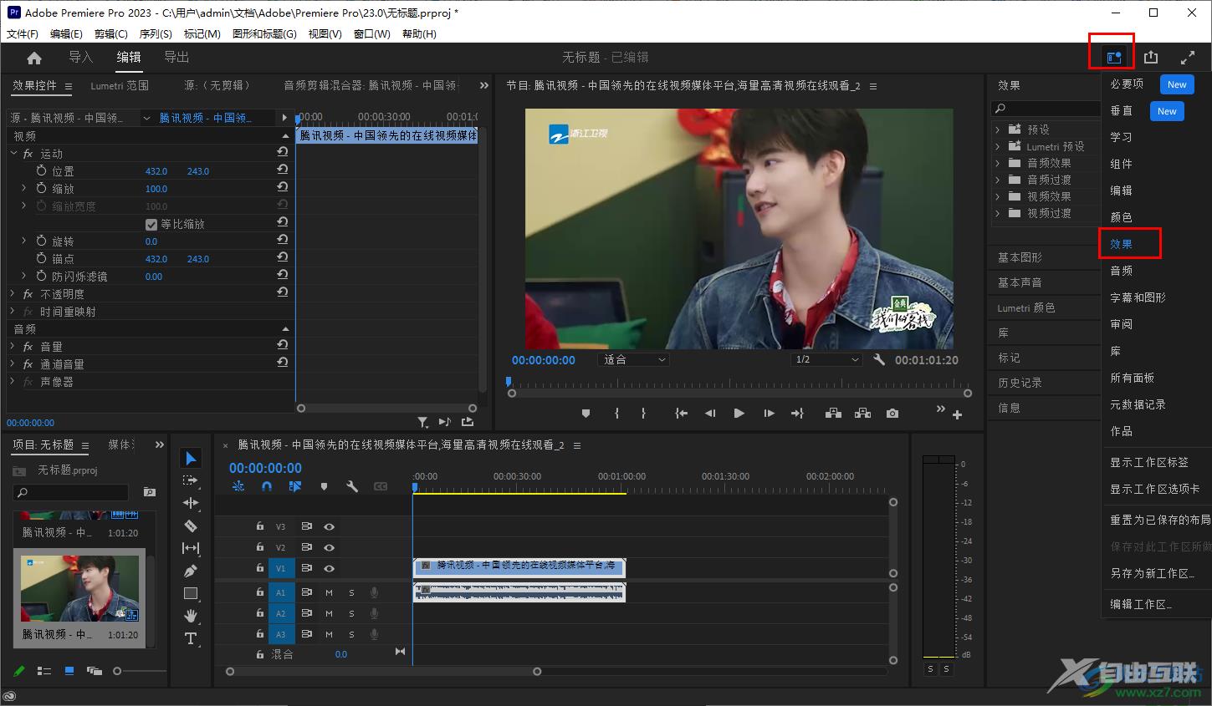Open the Home screen icon
The height and width of the screenshot is (706, 1212).
pyautogui.click(x=34, y=58)
